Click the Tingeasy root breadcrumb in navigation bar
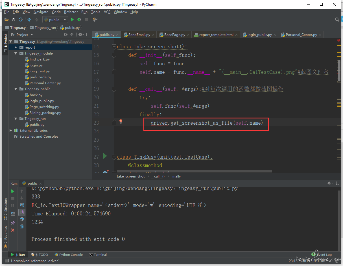Viewport: 343px width, 266px height. tap(16, 27)
